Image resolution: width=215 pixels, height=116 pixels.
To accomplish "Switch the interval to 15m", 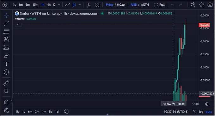I will tap(35, 5).
